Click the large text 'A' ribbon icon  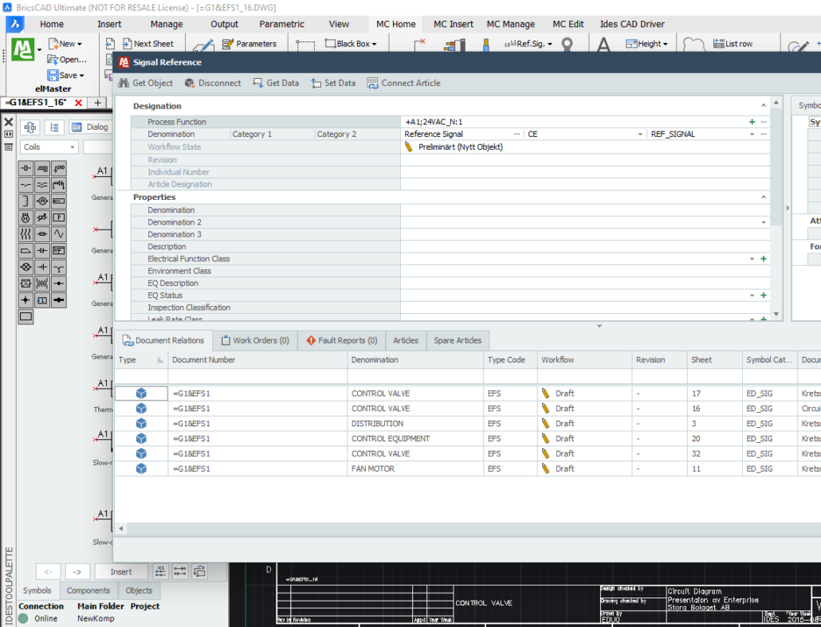(603, 45)
